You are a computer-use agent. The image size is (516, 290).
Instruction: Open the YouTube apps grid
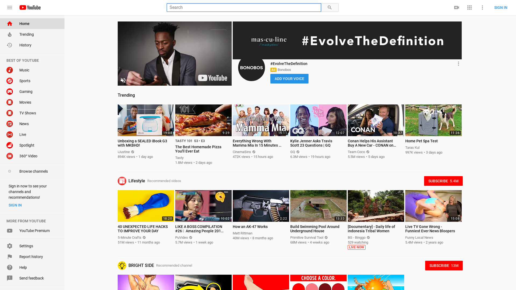(470, 8)
